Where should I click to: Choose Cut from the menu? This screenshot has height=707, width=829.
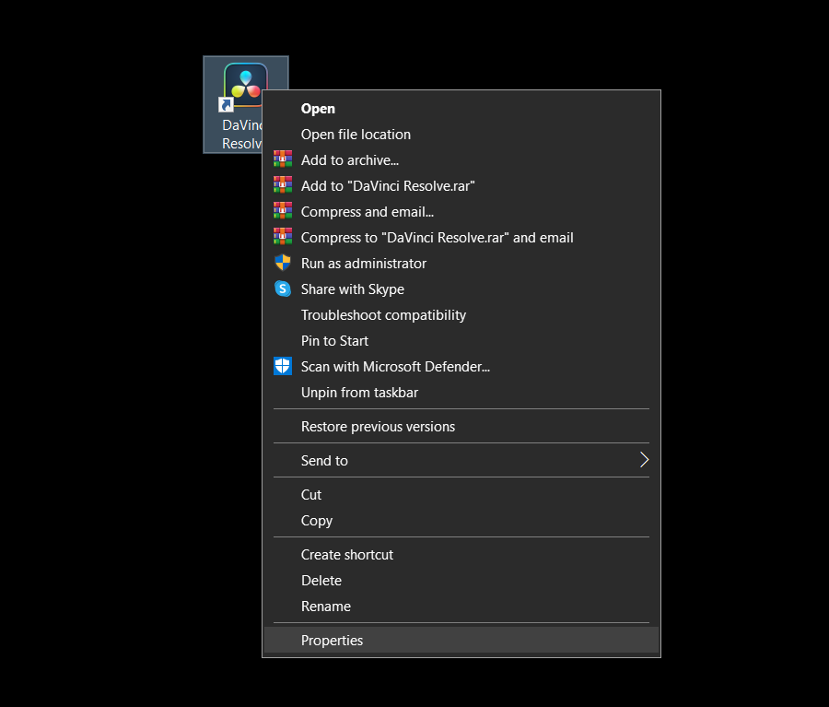click(x=311, y=495)
